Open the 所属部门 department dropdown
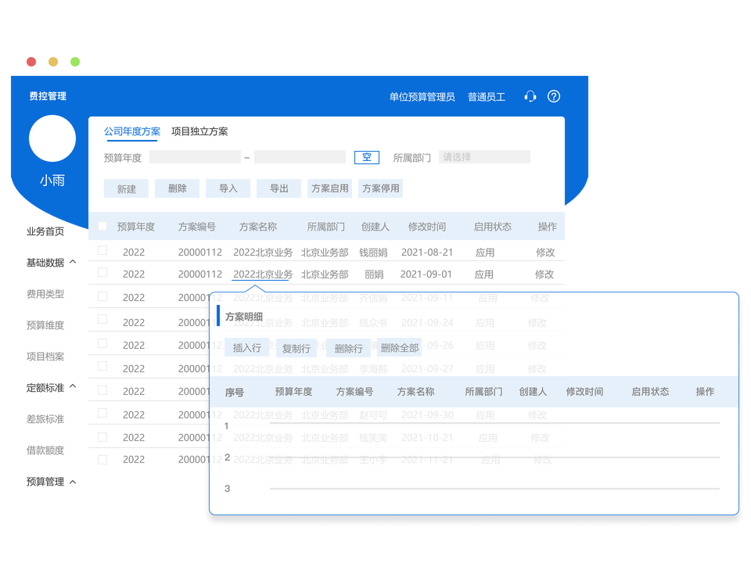This screenshot has width=751, height=563. tap(484, 156)
